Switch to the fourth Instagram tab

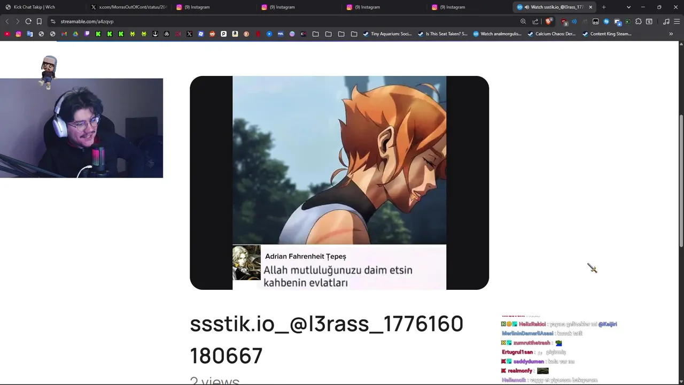pyautogui.click(x=469, y=7)
